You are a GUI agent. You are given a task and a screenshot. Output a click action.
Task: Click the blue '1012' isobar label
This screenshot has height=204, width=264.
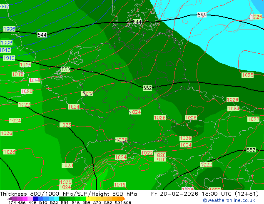point(9,58)
